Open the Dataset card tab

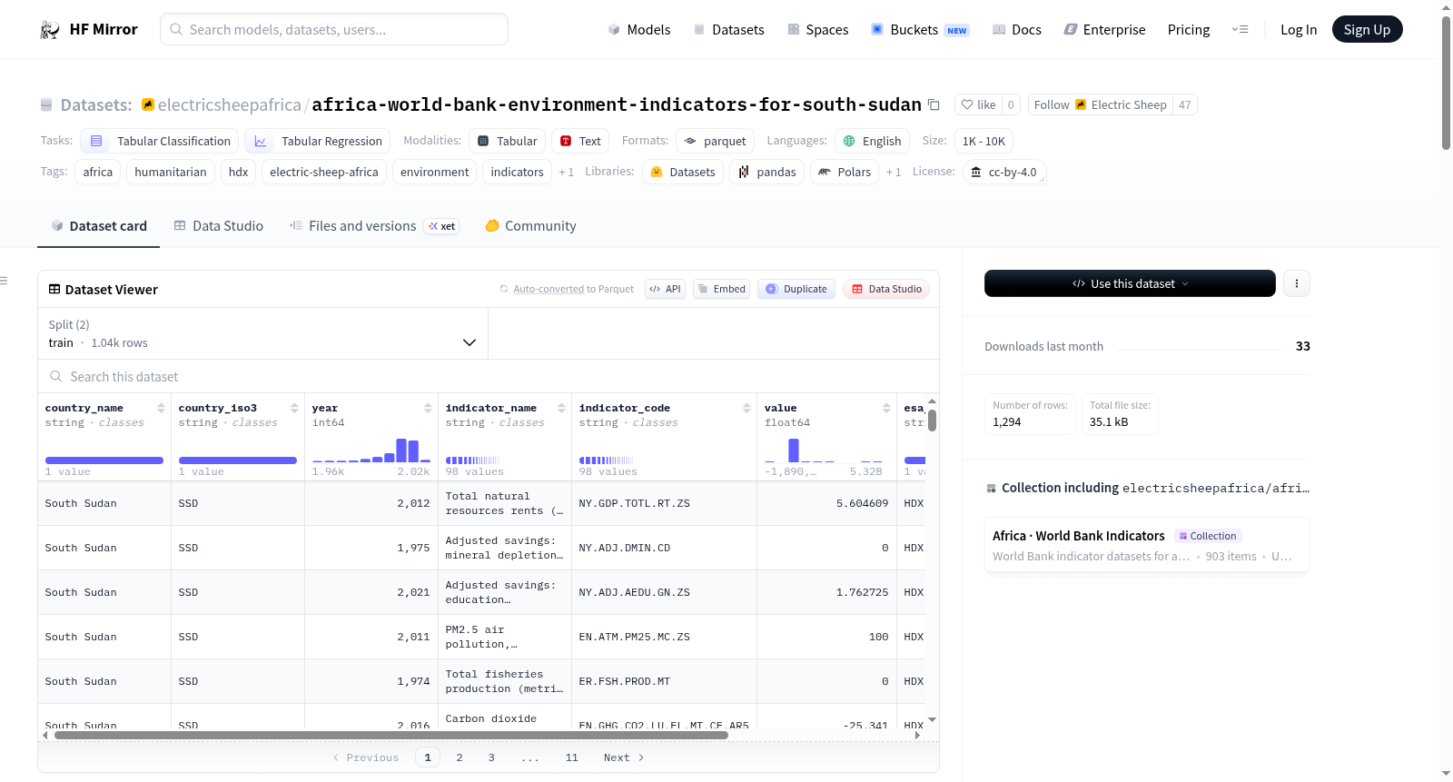(x=98, y=226)
